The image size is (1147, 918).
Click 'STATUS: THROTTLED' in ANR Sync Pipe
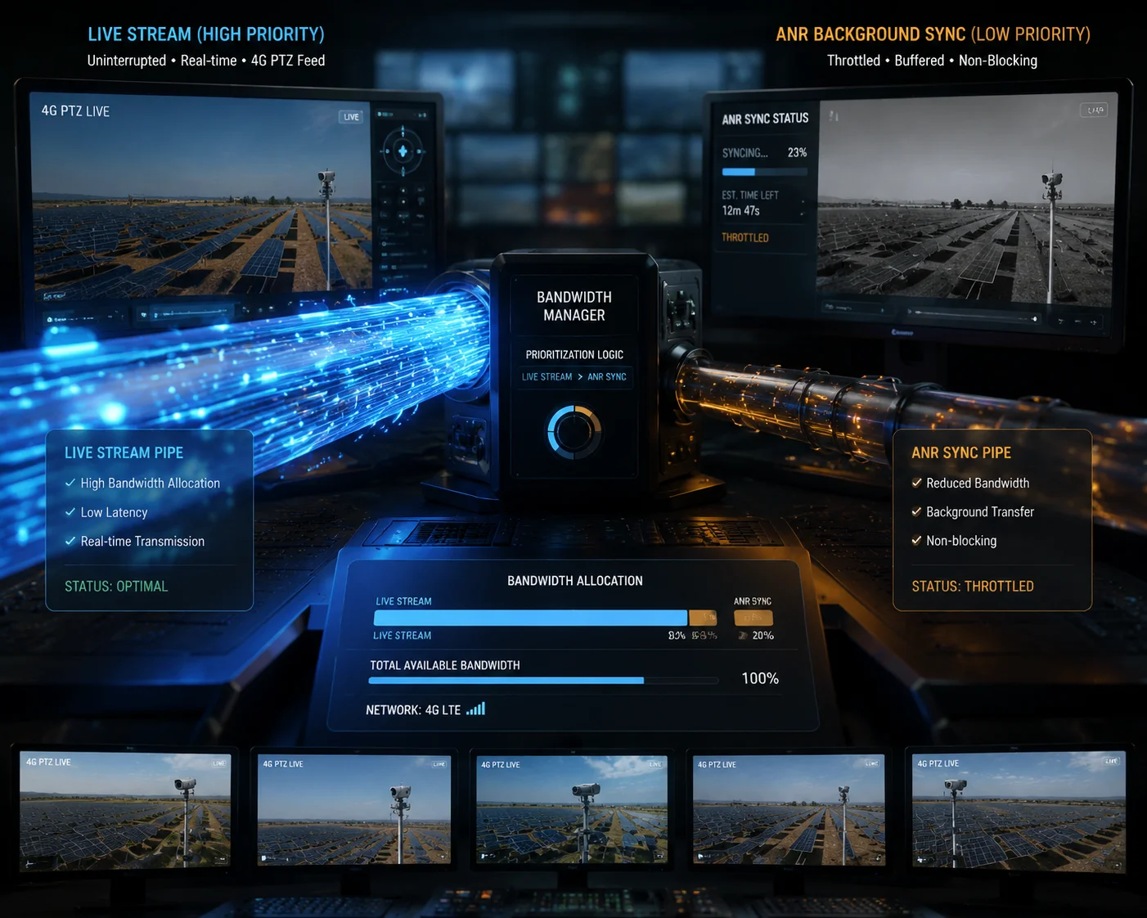(x=973, y=586)
